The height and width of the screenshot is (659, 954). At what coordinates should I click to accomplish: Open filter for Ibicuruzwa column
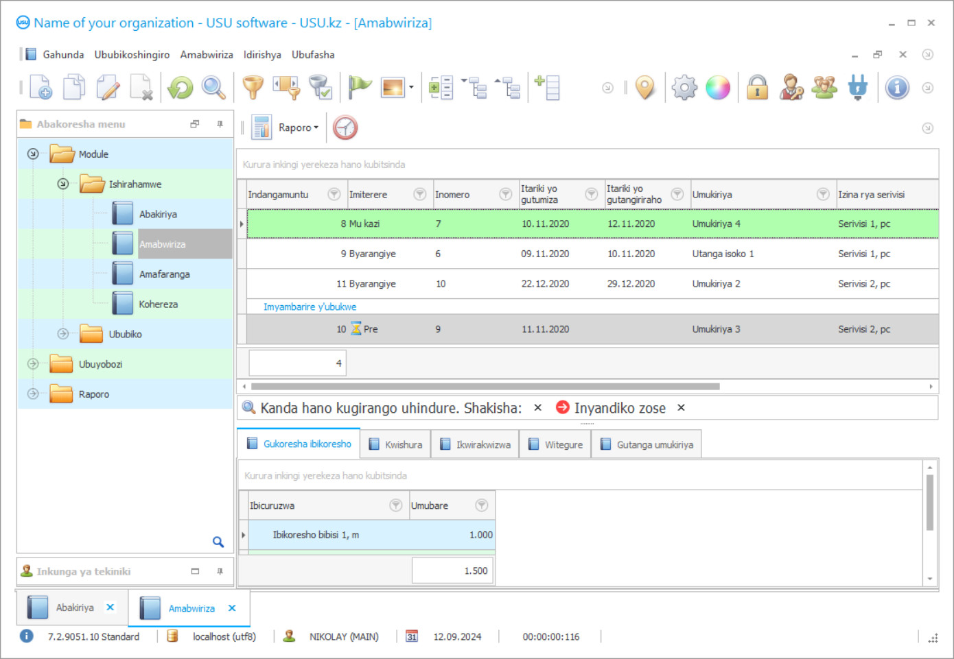(x=396, y=505)
